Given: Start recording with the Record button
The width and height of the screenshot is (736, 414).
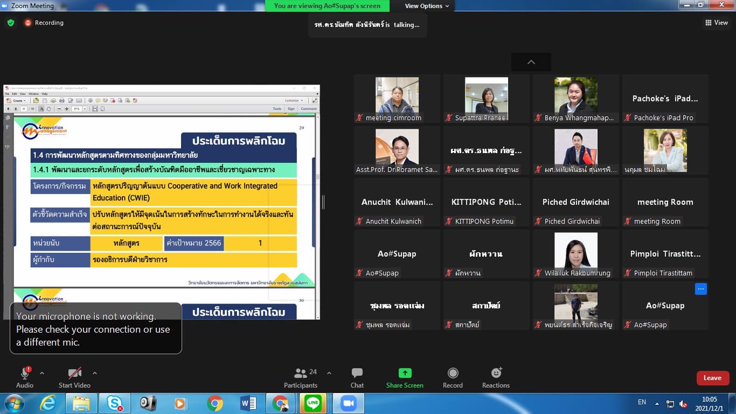Looking at the screenshot, I should pos(453,378).
